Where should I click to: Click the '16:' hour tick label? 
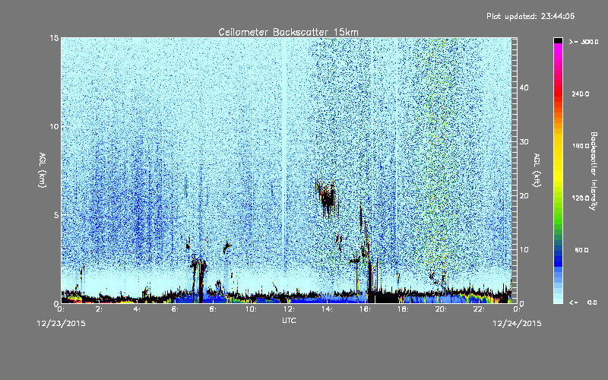click(365, 309)
